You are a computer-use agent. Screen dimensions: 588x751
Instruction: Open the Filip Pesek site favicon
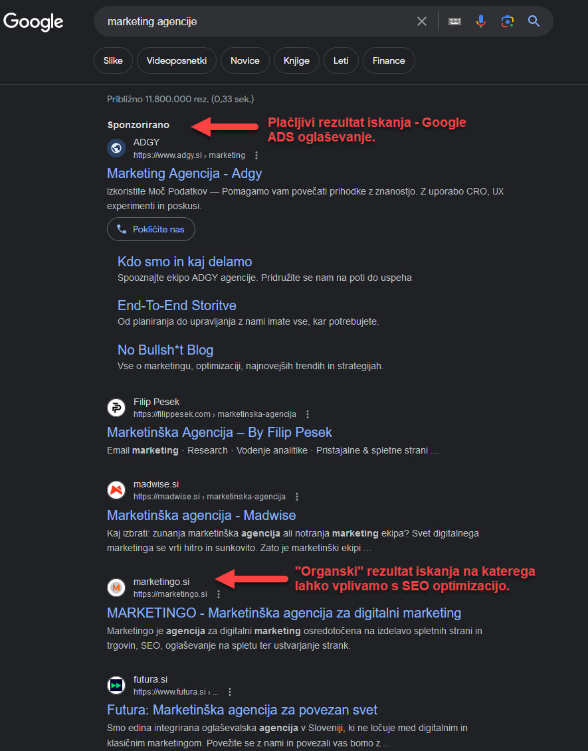[x=116, y=408]
